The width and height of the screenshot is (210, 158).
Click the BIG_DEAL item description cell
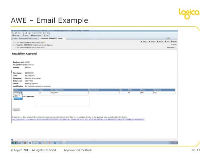69,93
